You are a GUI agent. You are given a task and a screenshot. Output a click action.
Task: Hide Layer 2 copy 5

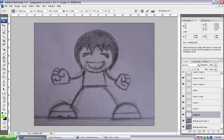183,78
